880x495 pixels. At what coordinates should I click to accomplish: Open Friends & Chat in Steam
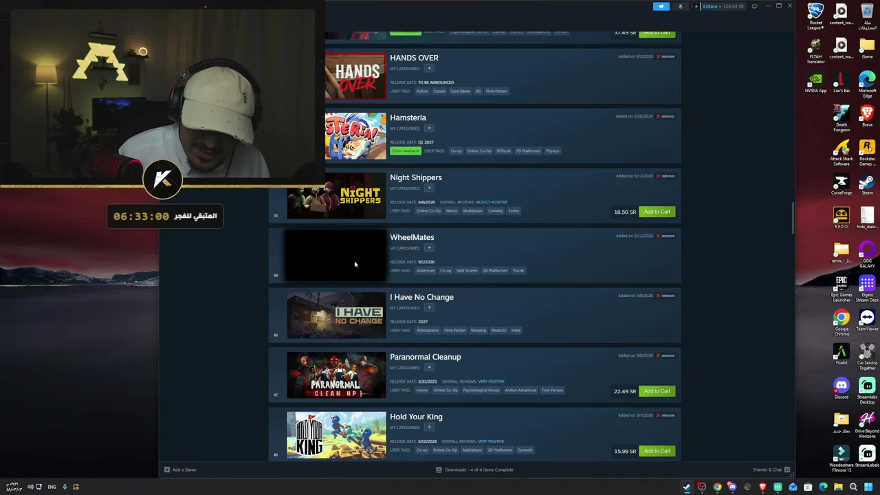[771, 470]
